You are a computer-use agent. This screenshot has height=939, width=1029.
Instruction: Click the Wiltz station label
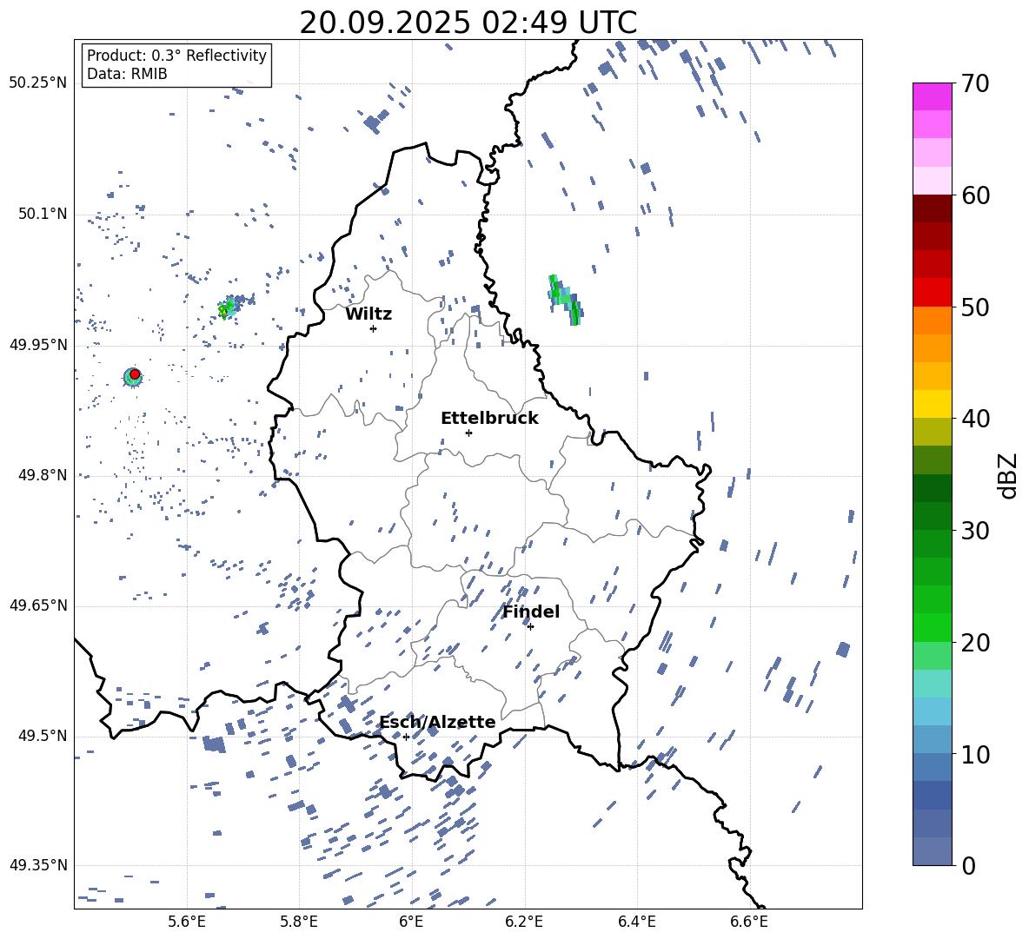coord(368,314)
